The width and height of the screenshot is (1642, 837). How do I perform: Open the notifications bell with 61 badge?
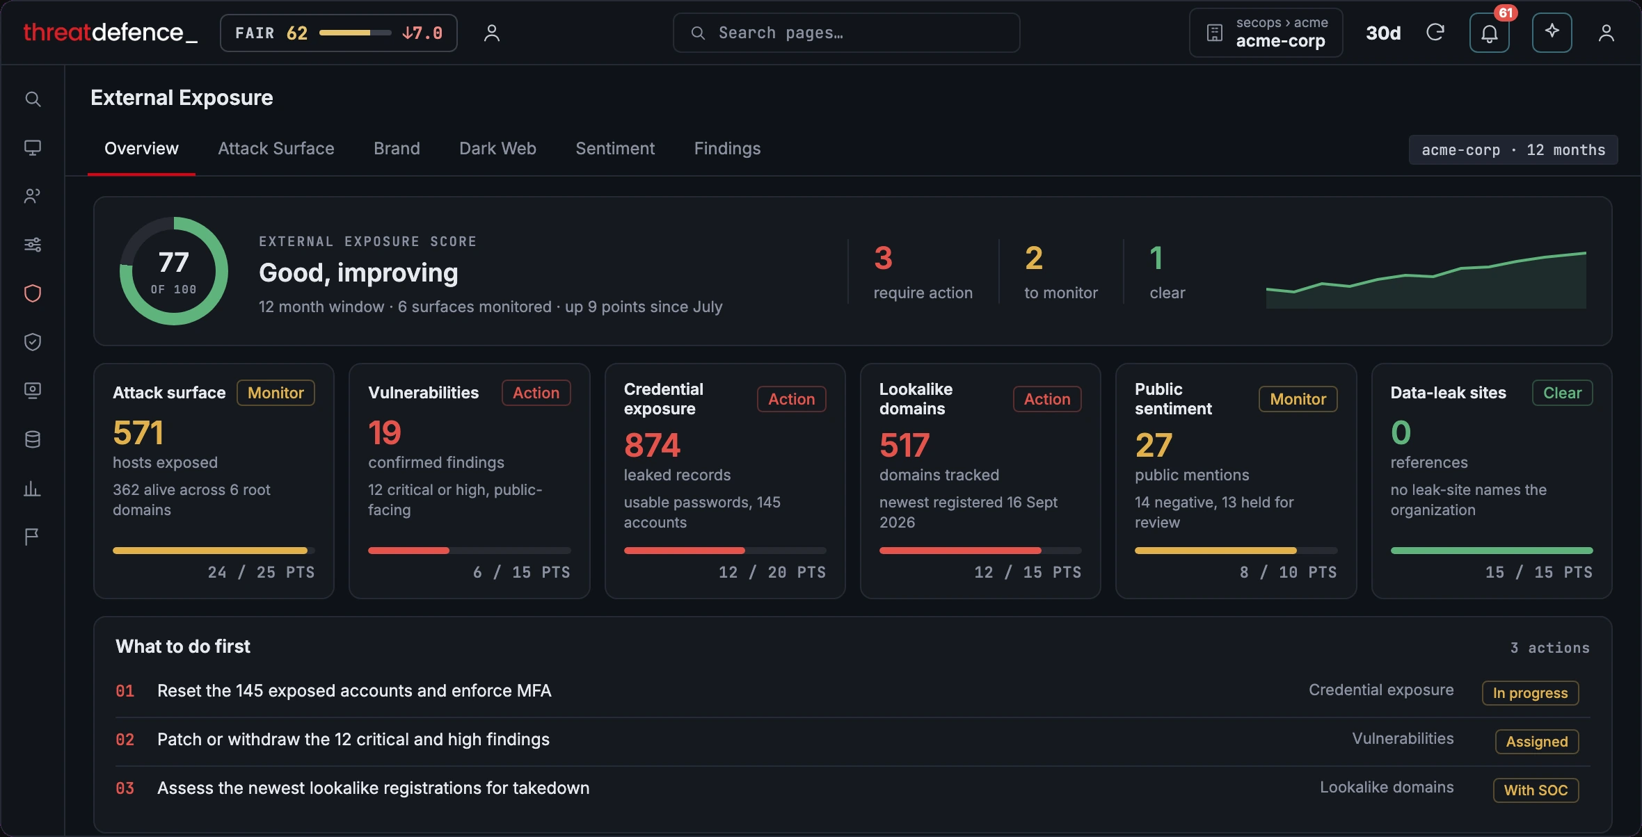pyautogui.click(x=1490, y=33)
